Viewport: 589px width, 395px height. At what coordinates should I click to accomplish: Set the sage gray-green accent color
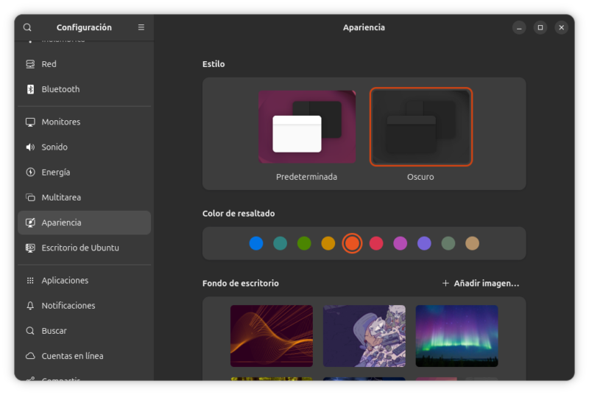(x=448, y=243)
